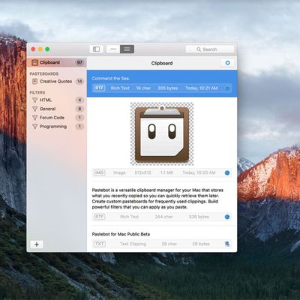Click the 97 count badge next to Clipboard
The width and height of the screenshot is (300, 300).
coord(79,62)
